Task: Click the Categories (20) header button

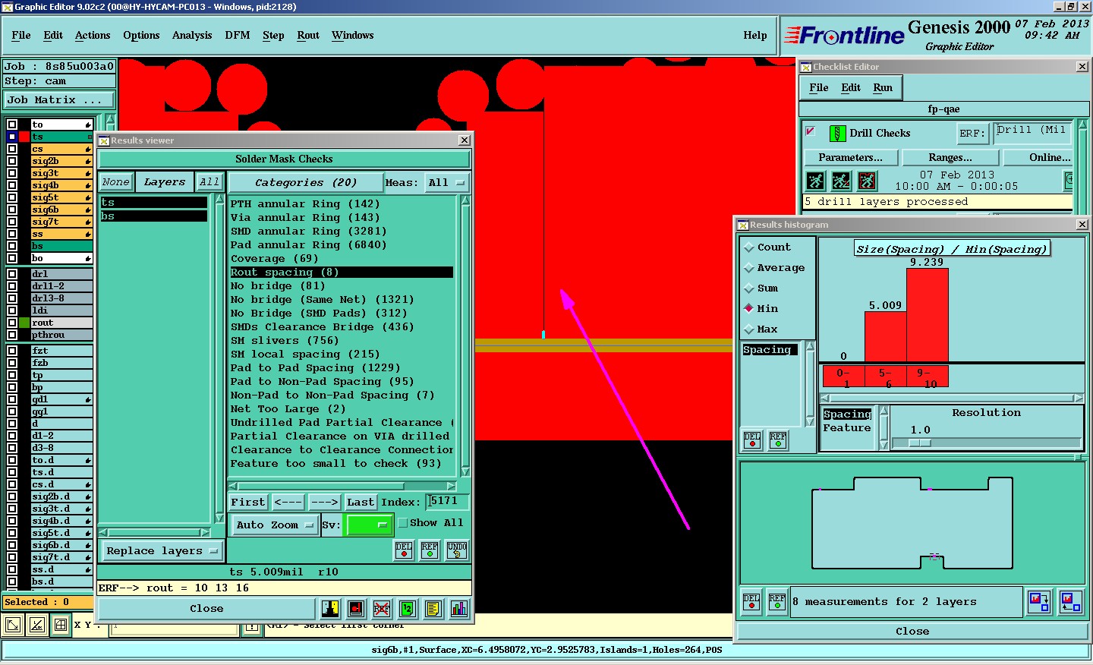Action: 305,183
